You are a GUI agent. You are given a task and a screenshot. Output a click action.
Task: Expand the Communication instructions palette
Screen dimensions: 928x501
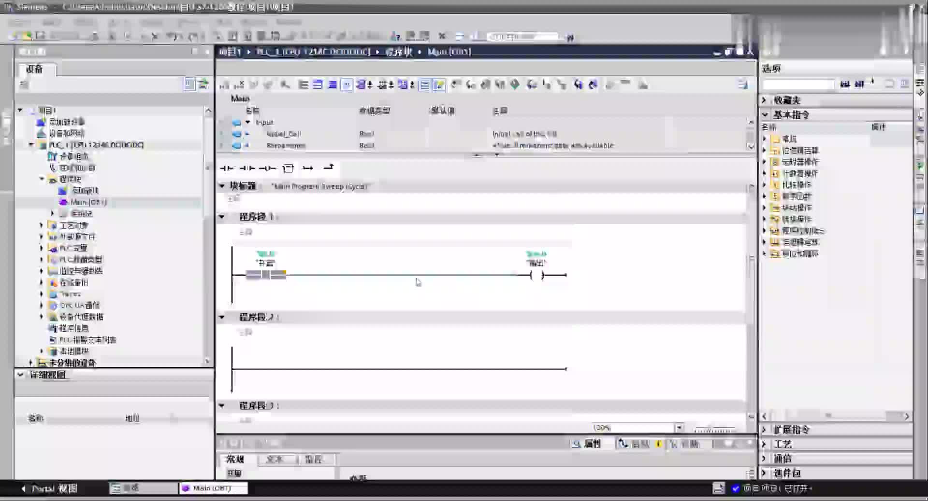click(765, 459)
